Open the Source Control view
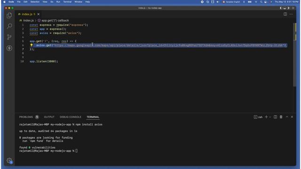 pos(9,37)
